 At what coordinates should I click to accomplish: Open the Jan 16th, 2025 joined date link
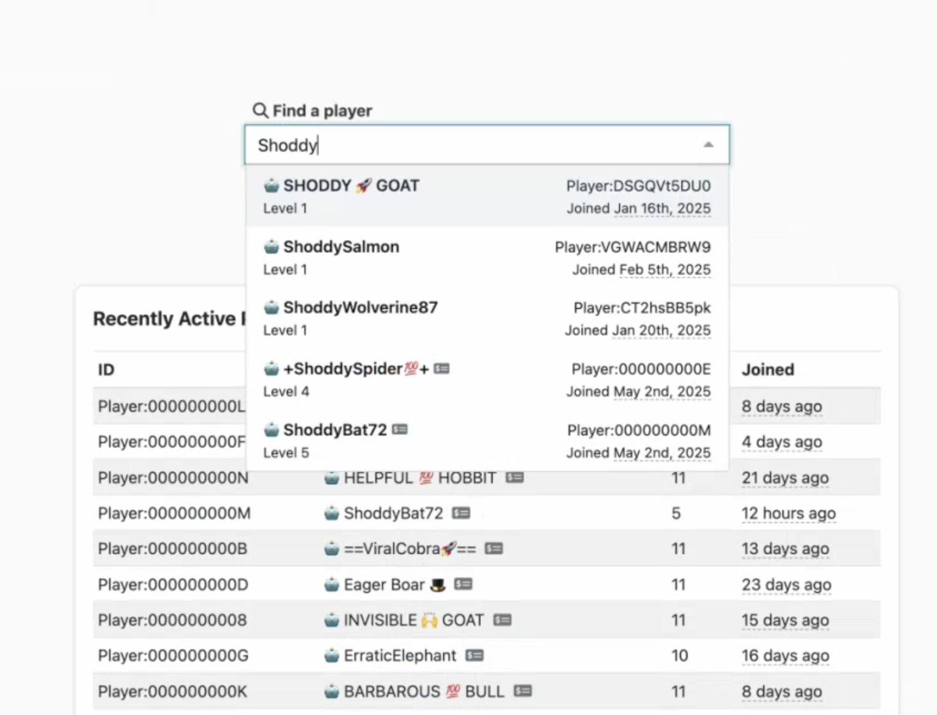(662, 208)
